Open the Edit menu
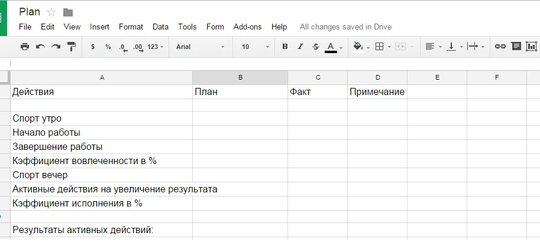540x249 pixels. click(47, 27)
